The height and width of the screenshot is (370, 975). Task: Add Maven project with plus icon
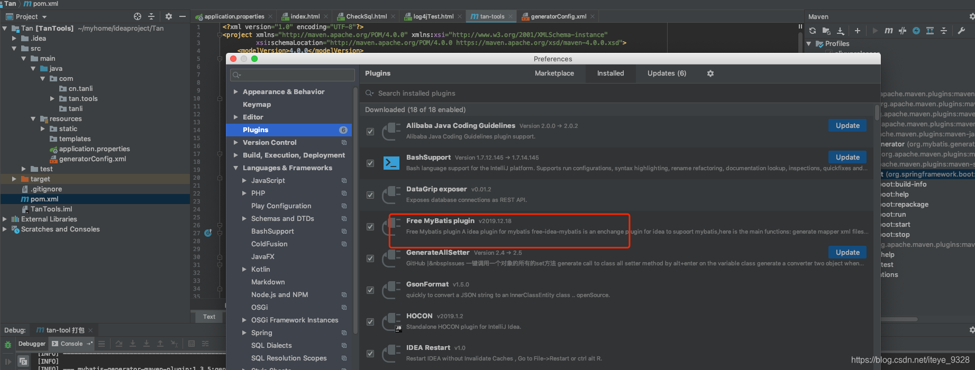click(x=858, y=31)
